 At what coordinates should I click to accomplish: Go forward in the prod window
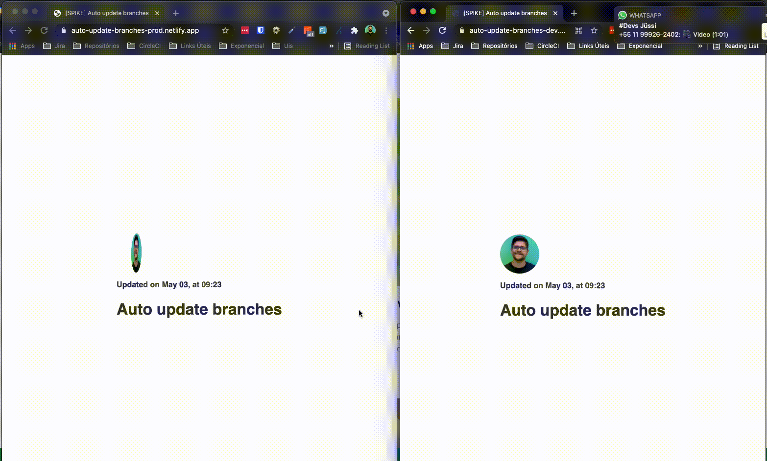(x=28, y=30)
